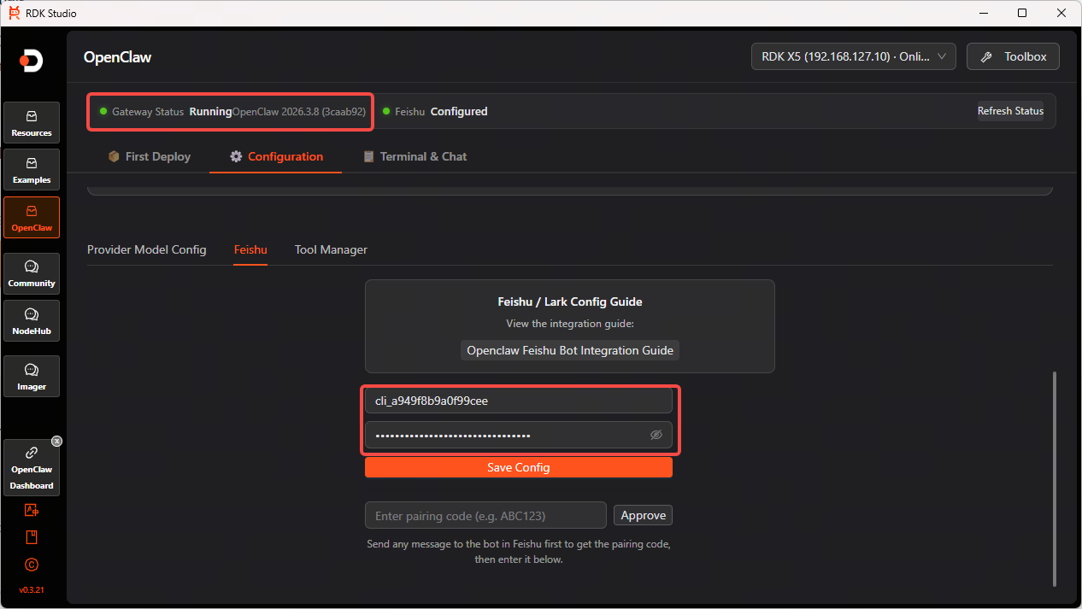Select Provider Model Config sub-tab
Viewport: 1082px width, 609px height.
[x=147, y=249]
